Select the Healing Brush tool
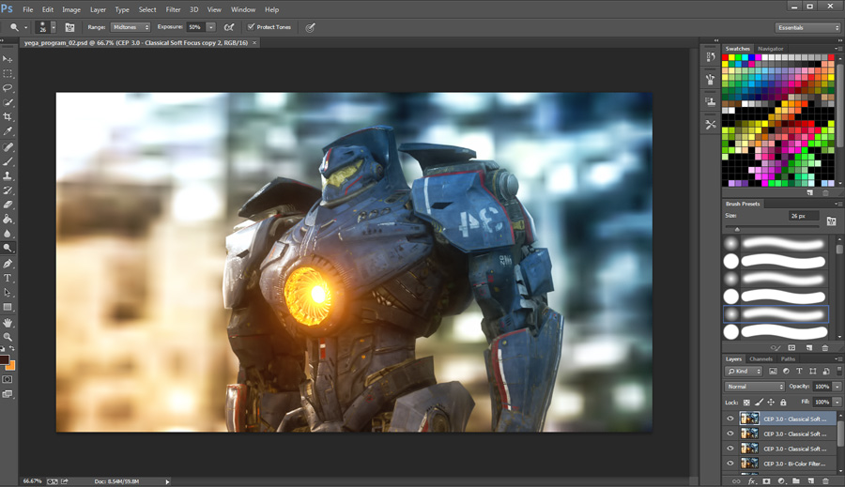Viewport: 845px width, 487px height. [x=8, y=147]
